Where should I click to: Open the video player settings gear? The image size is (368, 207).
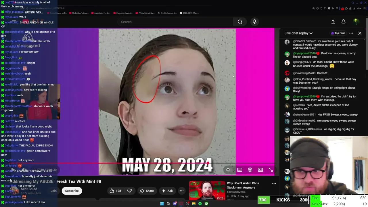250,170
